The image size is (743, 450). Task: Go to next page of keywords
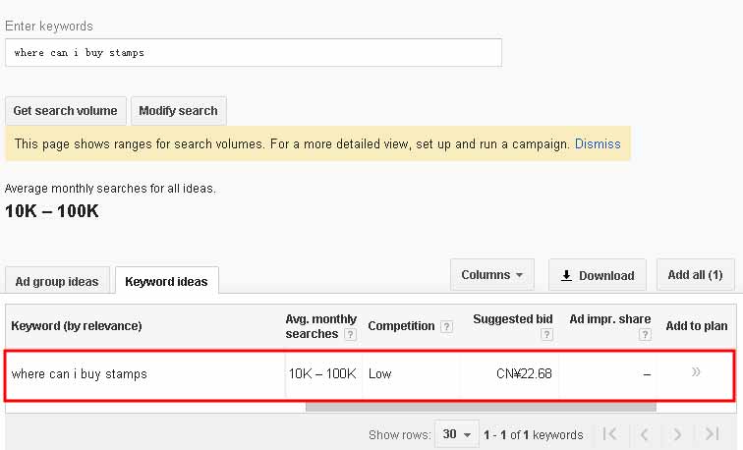coord(677,434)
